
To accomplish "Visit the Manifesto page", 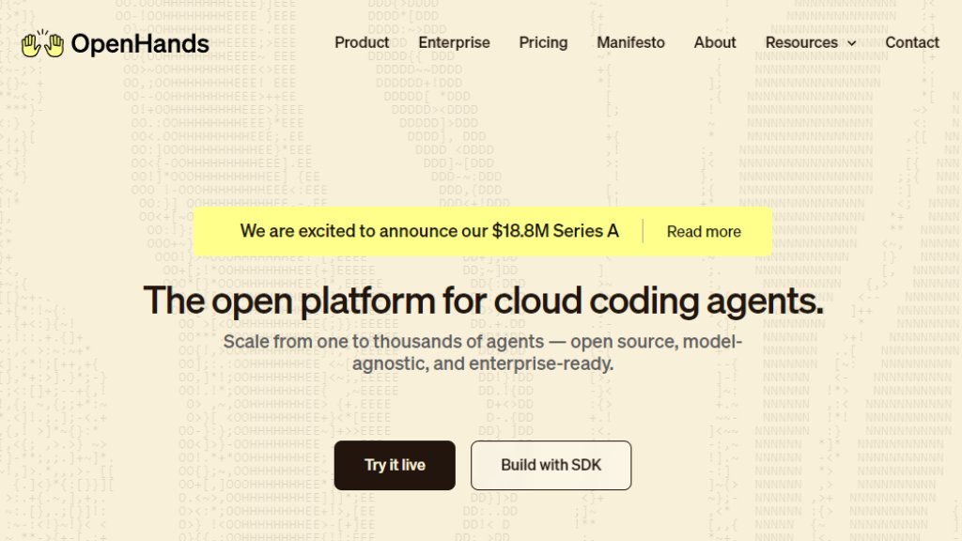I will [630, 42].
